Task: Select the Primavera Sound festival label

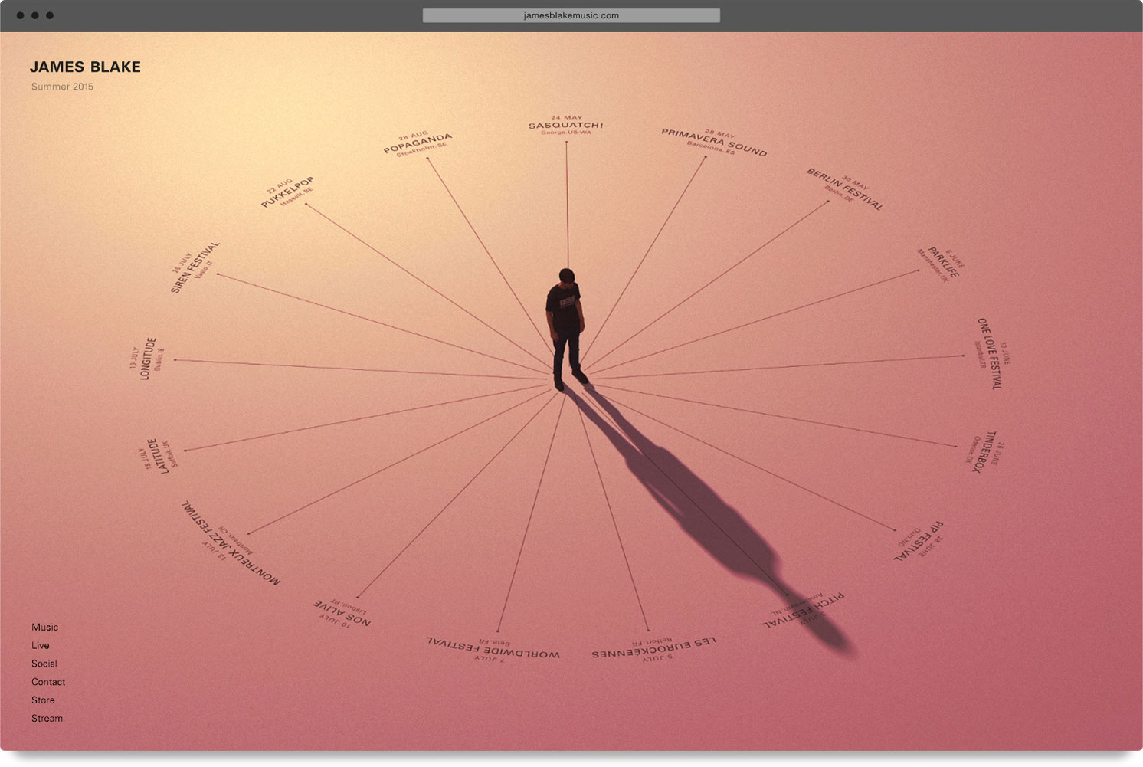Action: tap(713, 143)
